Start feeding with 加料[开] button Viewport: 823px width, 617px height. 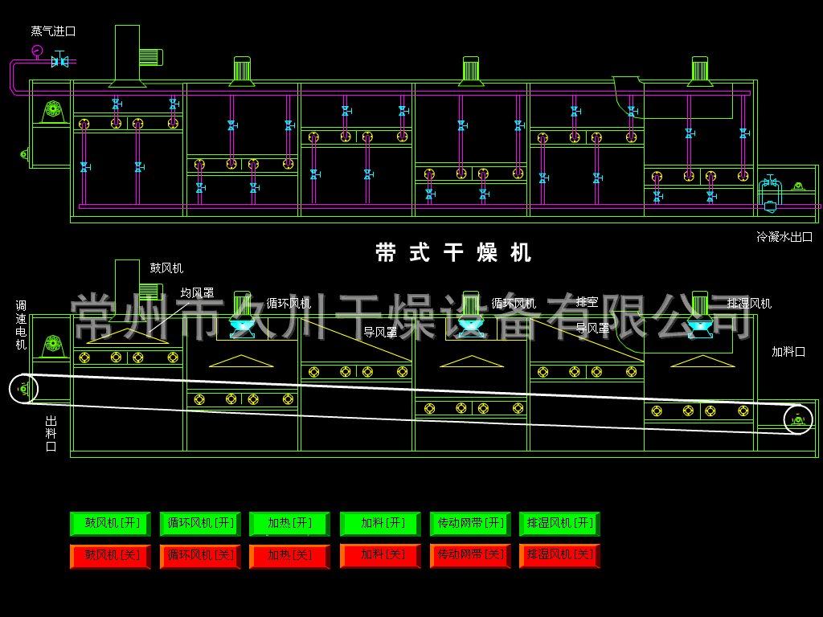380,524
